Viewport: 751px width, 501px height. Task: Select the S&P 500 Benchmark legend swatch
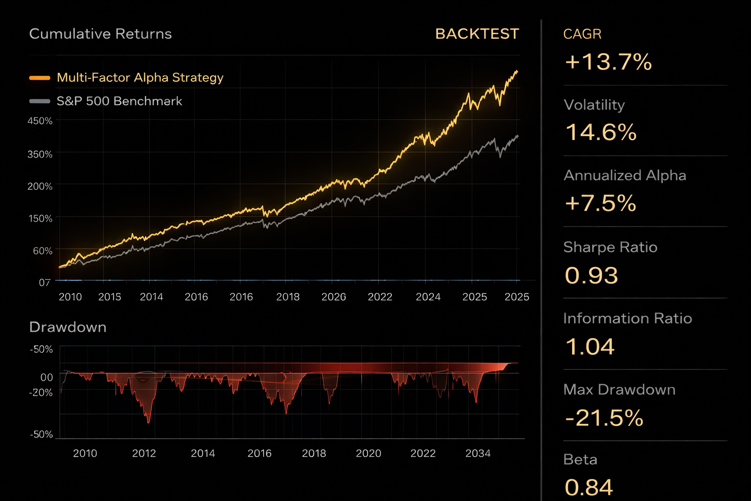point(41,101)
